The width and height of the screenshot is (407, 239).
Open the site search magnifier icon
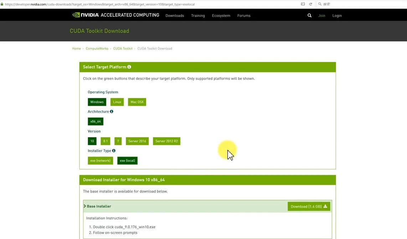pos(309,16)
